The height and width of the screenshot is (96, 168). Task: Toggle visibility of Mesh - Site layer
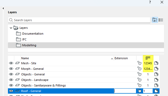11,63
